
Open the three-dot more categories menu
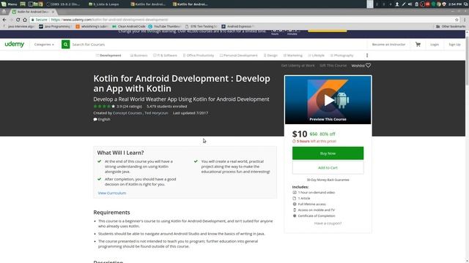click(x=367, y=56)
